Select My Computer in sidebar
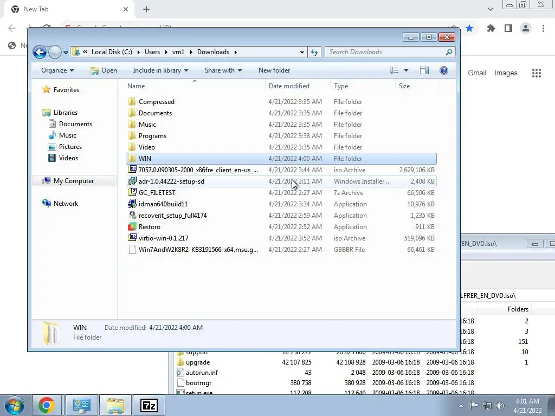 pyautogui.click(x=73, y=181)
